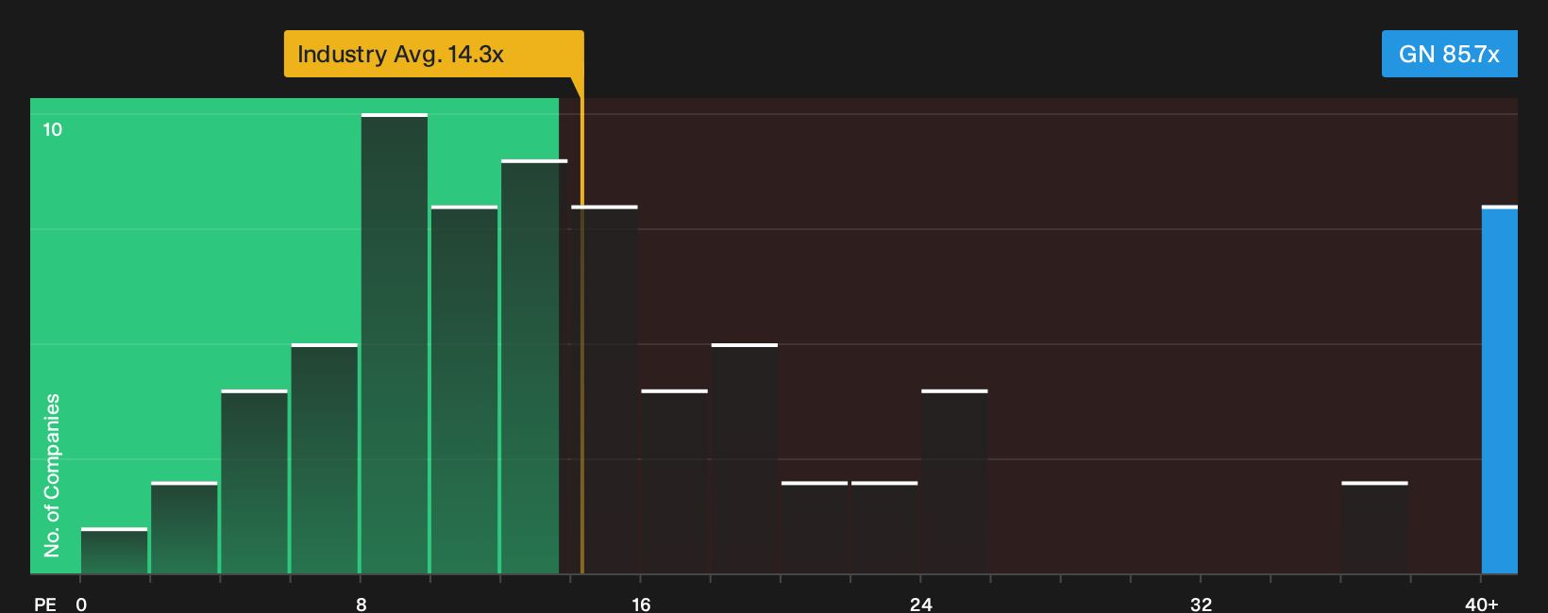The height and width of the screenshot is (613, 1548).
Task: Click the x-axis tick label 40+
Action: tap(1481, 604)
